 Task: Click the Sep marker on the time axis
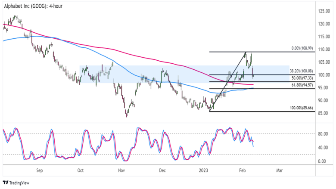pyautogui.click(x=39, y=170)
